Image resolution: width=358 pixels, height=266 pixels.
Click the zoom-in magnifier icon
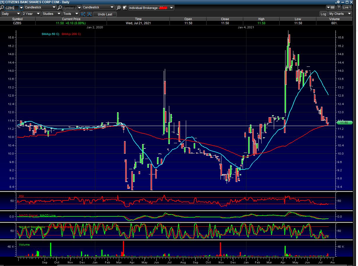click(119, 8)
